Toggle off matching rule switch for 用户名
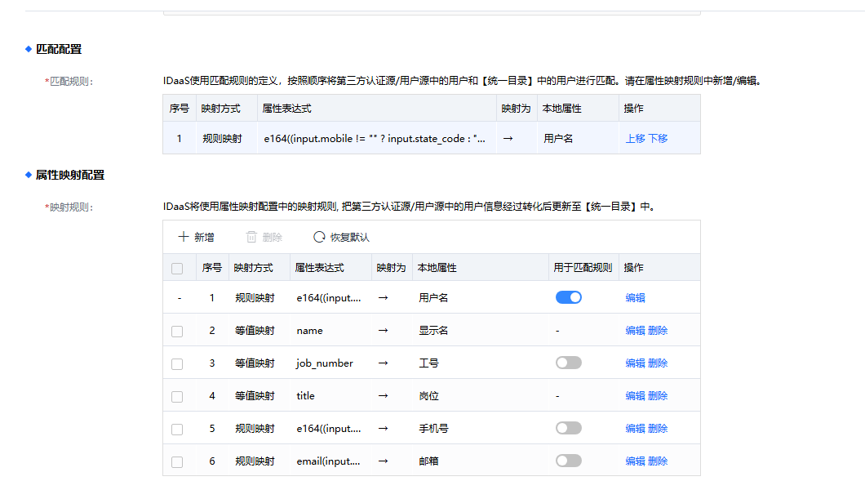This screenshot has height=490, width=865. (x=568, y=298)
